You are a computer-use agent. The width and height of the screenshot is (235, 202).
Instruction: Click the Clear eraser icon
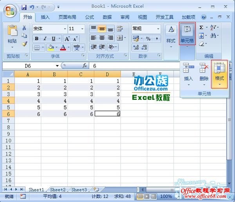201,44
